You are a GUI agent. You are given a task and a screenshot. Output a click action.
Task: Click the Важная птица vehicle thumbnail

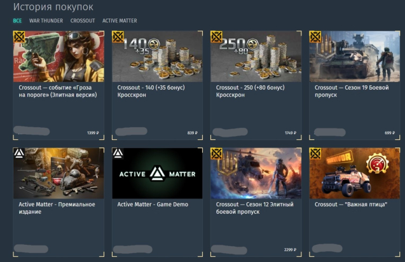[x=355, y=173]
